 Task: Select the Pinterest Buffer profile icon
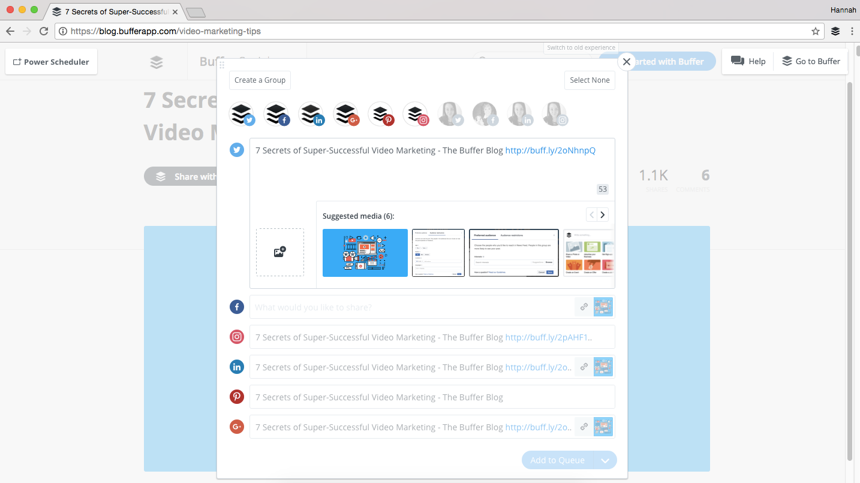381,114
